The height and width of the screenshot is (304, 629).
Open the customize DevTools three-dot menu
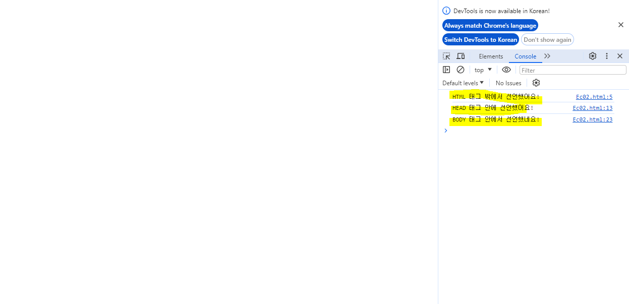[x=606, y=56]
